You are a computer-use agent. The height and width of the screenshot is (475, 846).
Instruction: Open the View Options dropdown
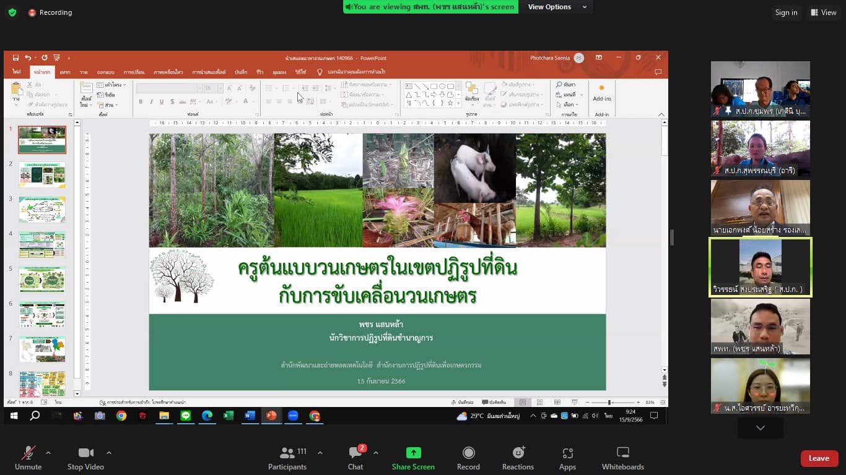(x=557, y=7)
